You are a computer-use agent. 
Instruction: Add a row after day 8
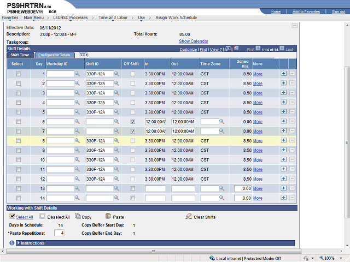point(283,140)
